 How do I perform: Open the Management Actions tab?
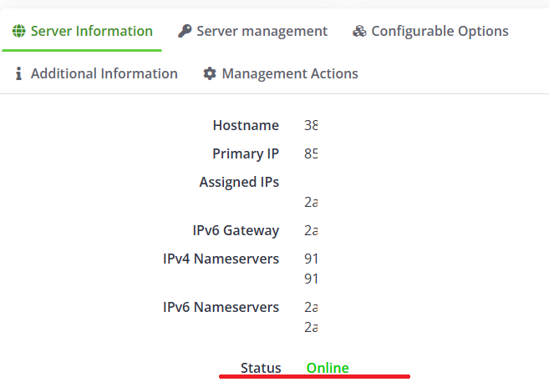pyautogui.click(x=289, y=74)
